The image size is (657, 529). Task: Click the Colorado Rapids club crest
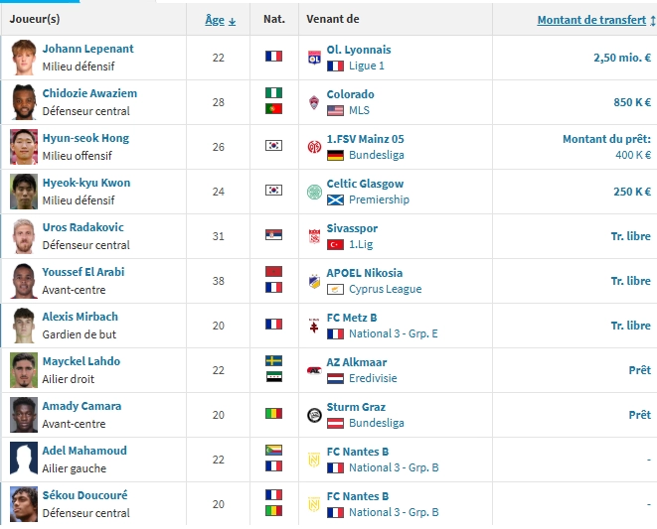click(314, 102)
